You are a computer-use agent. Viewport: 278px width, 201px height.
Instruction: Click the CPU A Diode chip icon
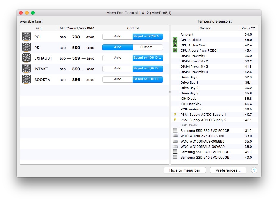tap(175, 39)
